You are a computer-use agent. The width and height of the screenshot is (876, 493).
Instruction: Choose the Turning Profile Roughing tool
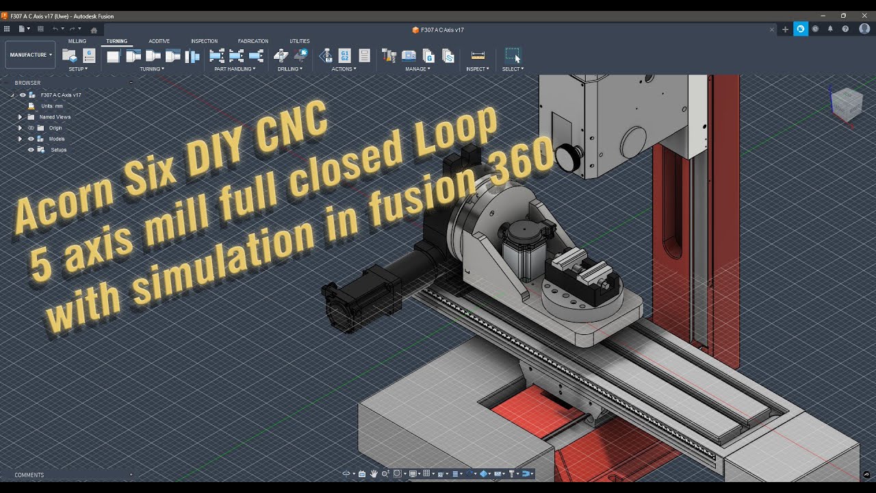click(133, 56)
